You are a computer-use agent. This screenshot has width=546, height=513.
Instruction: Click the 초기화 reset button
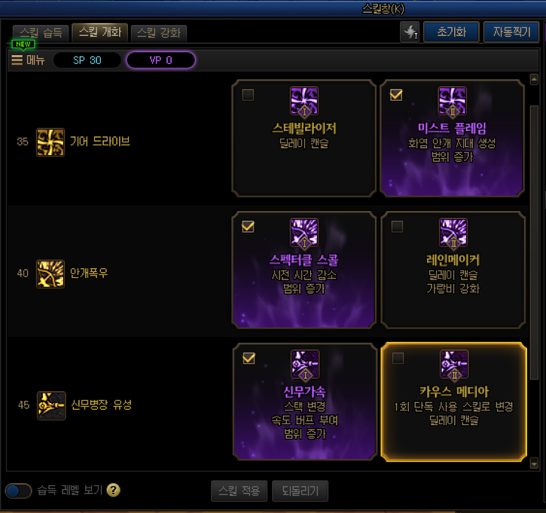[x=451, y=32]
